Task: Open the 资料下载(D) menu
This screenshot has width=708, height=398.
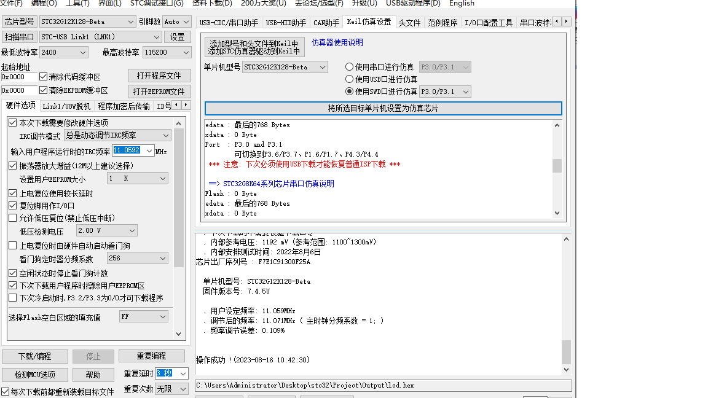Action: (212, 3)
